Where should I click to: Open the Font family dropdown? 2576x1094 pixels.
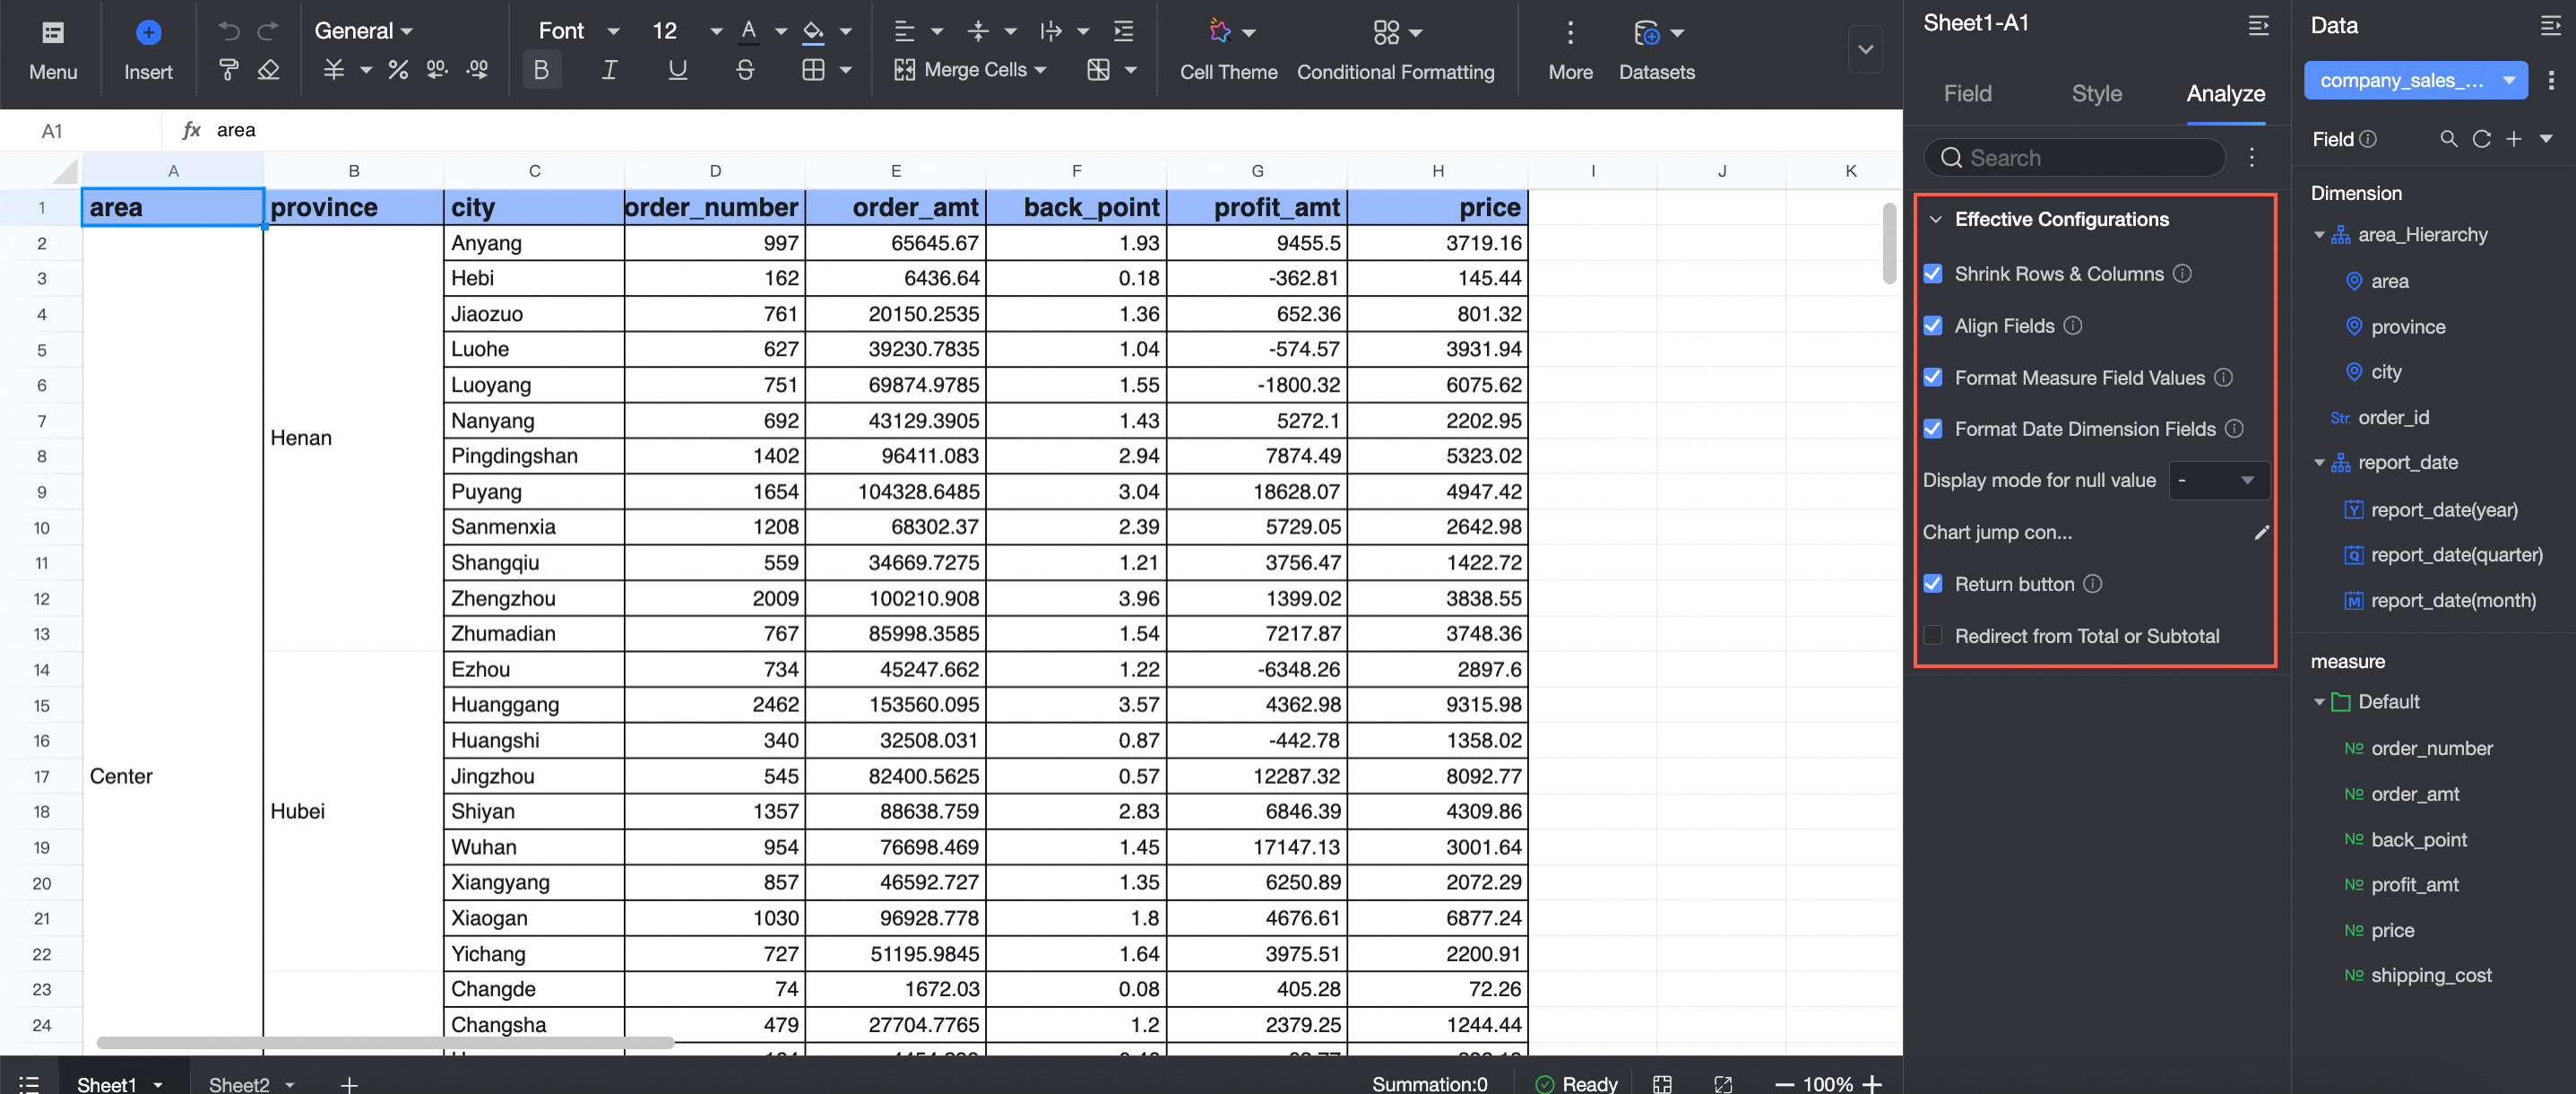point(579,31)
